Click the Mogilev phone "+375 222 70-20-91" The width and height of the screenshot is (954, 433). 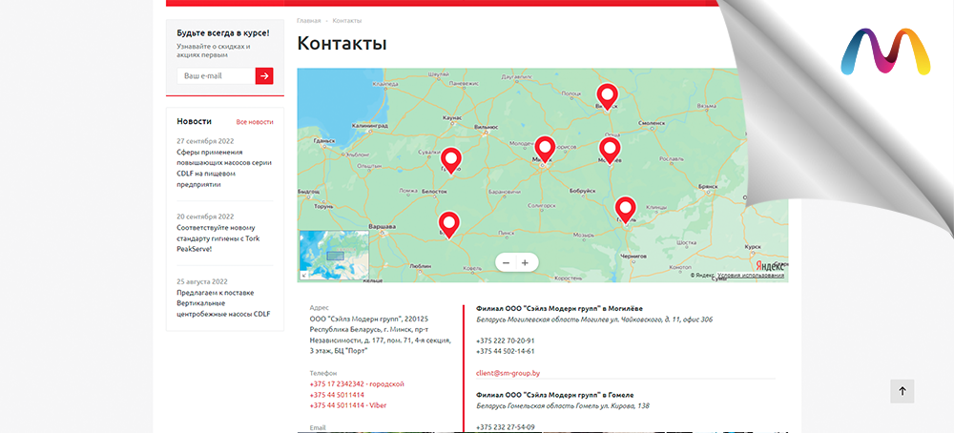tap(506, 340)
